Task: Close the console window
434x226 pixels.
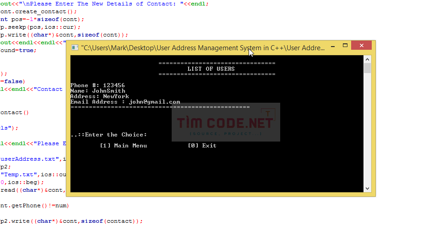Action: tap(362, 46)
